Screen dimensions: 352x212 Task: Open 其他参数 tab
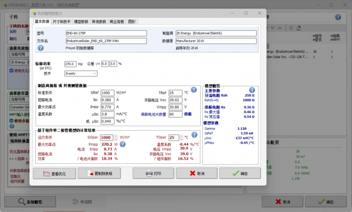(99, 22)
